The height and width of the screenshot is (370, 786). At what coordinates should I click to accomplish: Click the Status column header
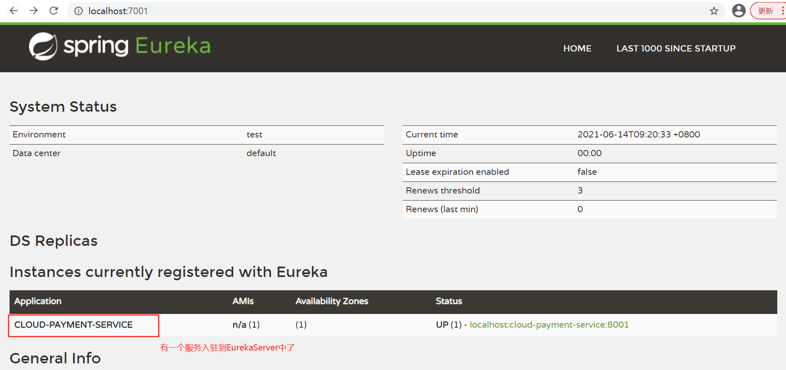(449, 301)
